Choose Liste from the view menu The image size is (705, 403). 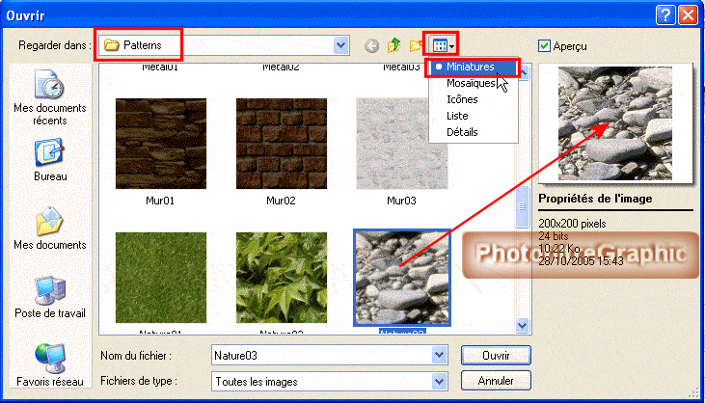point(457,116)
